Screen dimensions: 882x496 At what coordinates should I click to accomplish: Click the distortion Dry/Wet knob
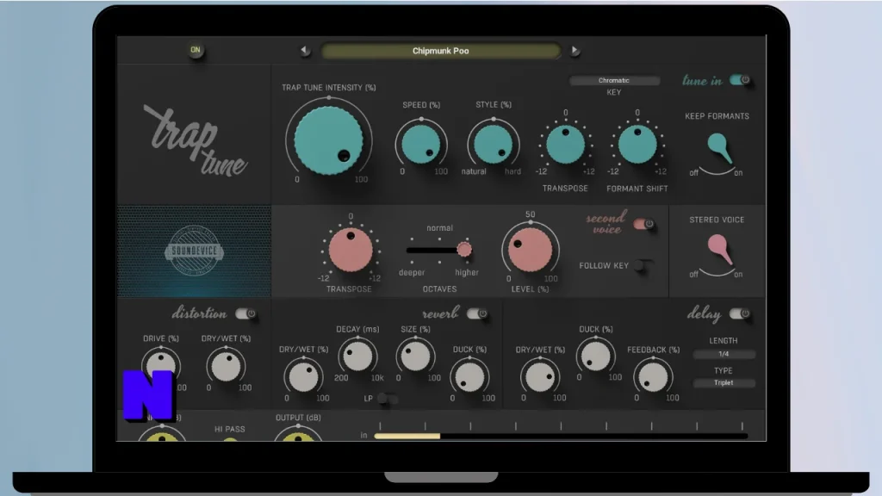click(x=226, y=366)
